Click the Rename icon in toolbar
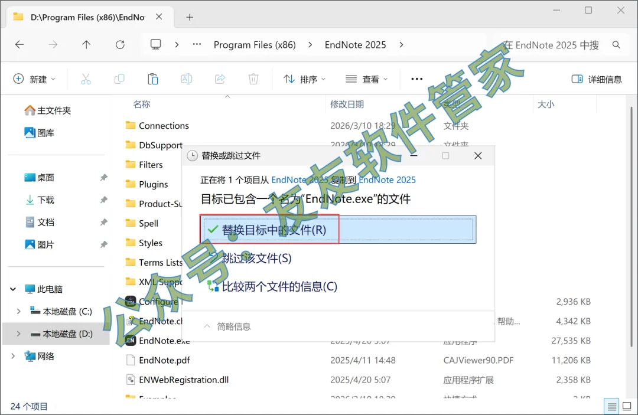The height and width of the screenshot is (415, 638). tap(186, 79)
